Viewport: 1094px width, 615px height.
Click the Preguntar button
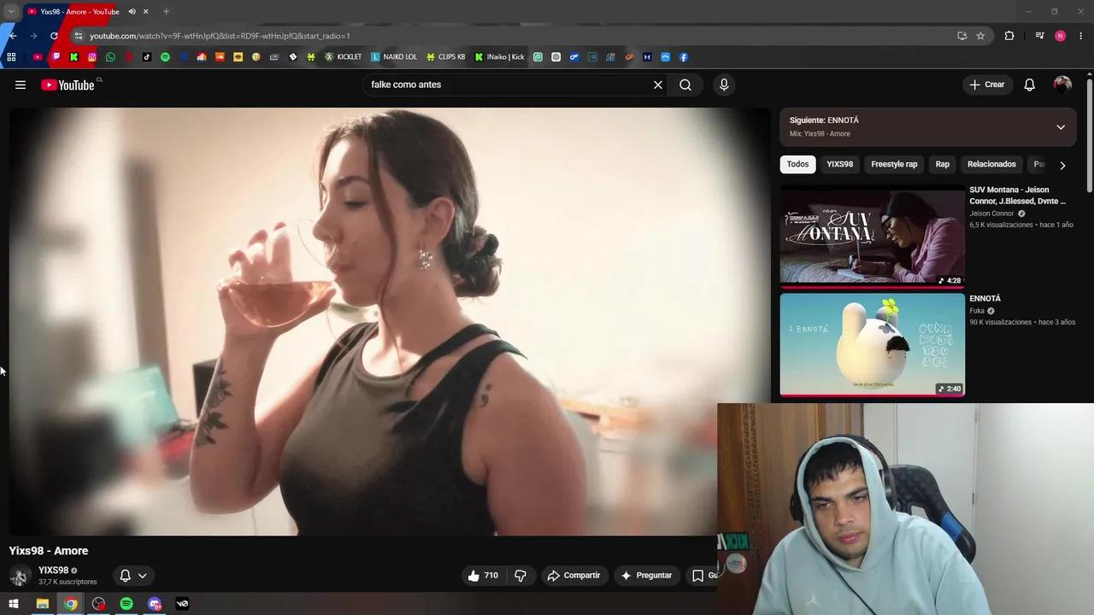tap(646, 576)
